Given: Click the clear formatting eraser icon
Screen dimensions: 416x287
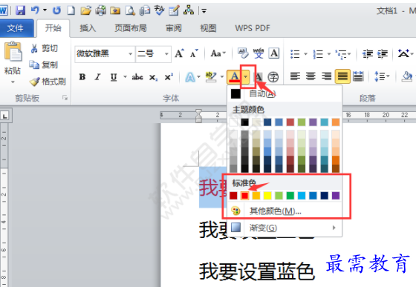Looking at the screenshot, I should [243, 53].
